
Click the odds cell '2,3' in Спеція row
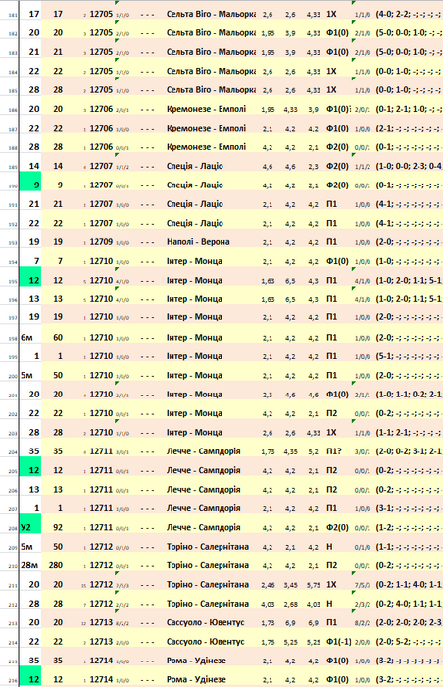pyautogui.click(x=314, y=167)
